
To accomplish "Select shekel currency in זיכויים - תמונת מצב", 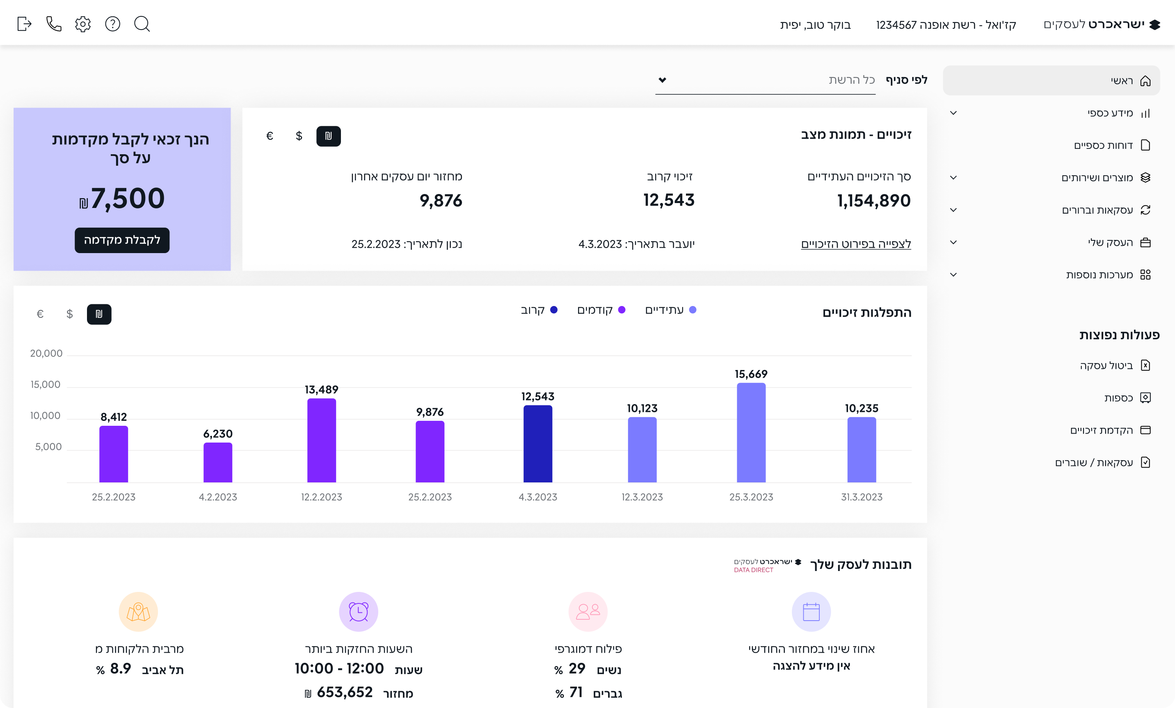I will click(329, 136).
